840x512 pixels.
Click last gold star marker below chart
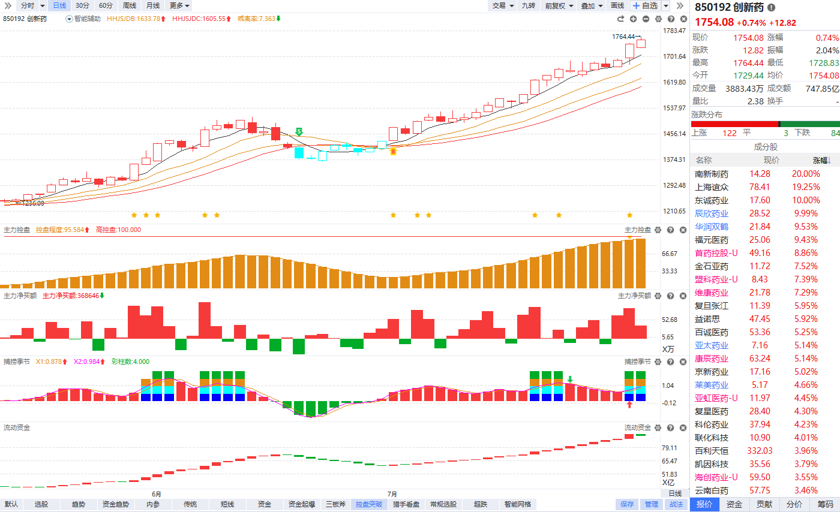[x=629, y=215]
